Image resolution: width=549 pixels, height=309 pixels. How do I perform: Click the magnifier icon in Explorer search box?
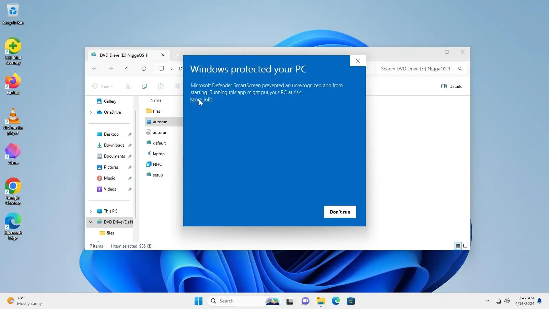point(460,69)
